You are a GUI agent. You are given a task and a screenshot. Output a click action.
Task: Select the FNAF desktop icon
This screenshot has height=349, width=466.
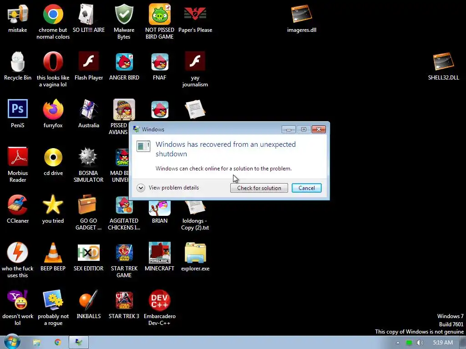pyautogui.click(x=160, y=62)
